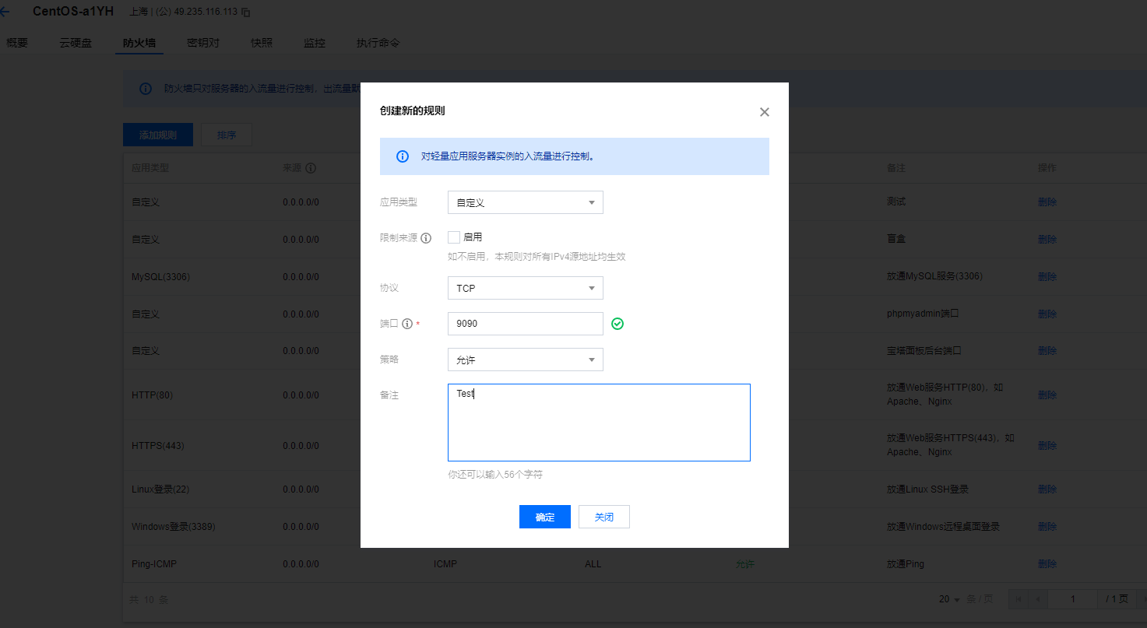Image resolution: width=1147 pixels, height=628 pixels.
Task: Click 放通Ping remark text
Action: [x=906, y=563]
